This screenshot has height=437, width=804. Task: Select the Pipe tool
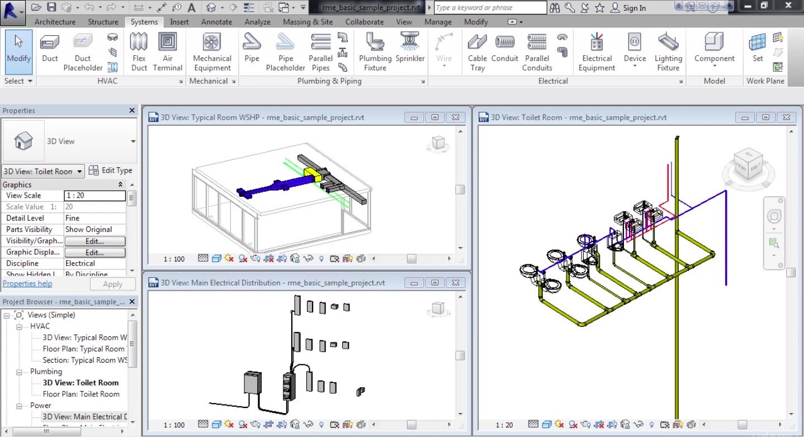[251, 50]
